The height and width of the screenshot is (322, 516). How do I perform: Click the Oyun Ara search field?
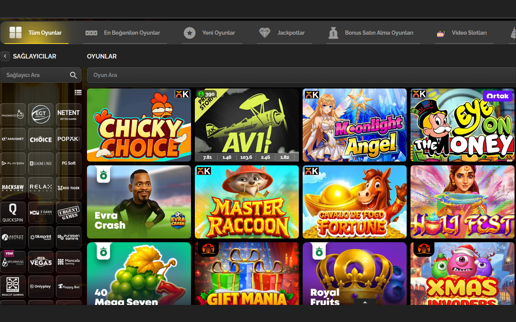300,75
